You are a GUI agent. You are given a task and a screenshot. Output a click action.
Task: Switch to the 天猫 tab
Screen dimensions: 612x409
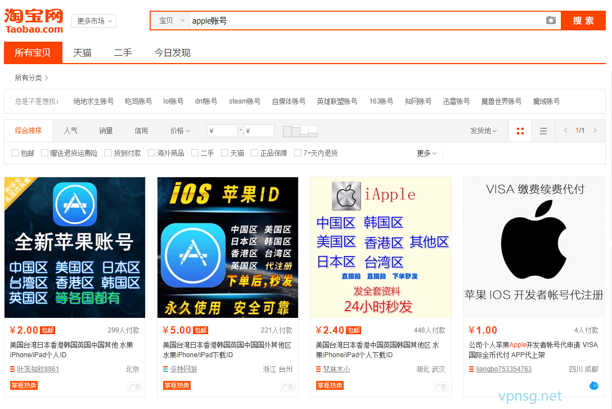coord(82,53)
